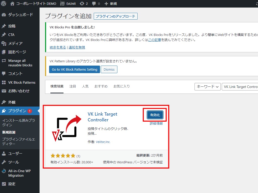This screenshot has width=258, height=193.
Task: Open the site home icon コーポレートサイト DEMO
Action: (x=12, y=4)
